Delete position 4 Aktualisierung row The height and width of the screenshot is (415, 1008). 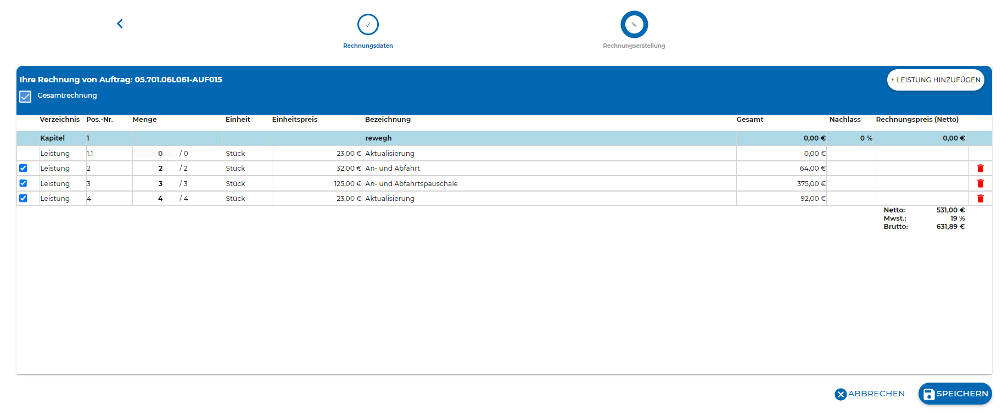(980, 199)
